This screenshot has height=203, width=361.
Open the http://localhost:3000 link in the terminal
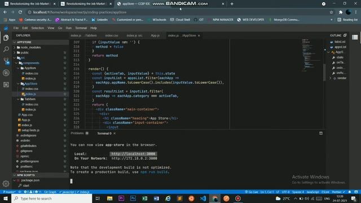click(133, 154)
